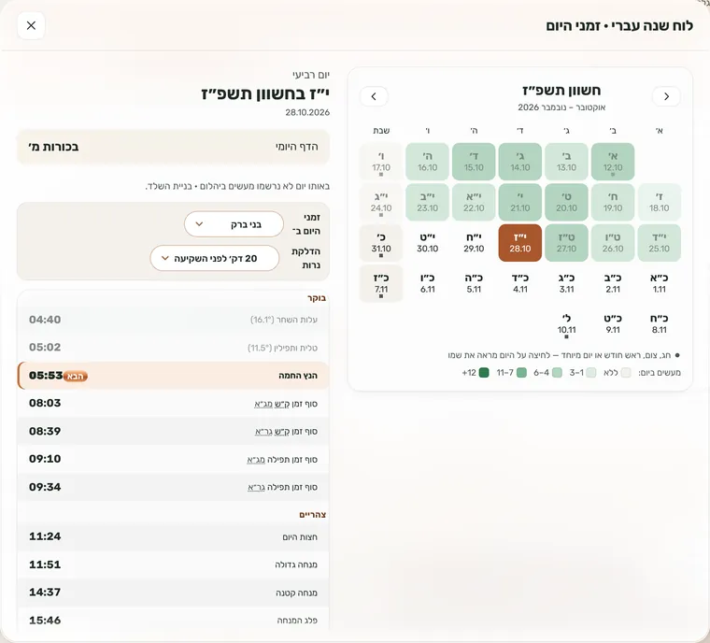
Task: Select day ט׳ 20.10 in calendar
Action: 566,202
